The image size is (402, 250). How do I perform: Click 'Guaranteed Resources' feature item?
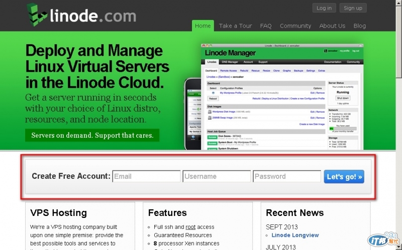point(183,235)
